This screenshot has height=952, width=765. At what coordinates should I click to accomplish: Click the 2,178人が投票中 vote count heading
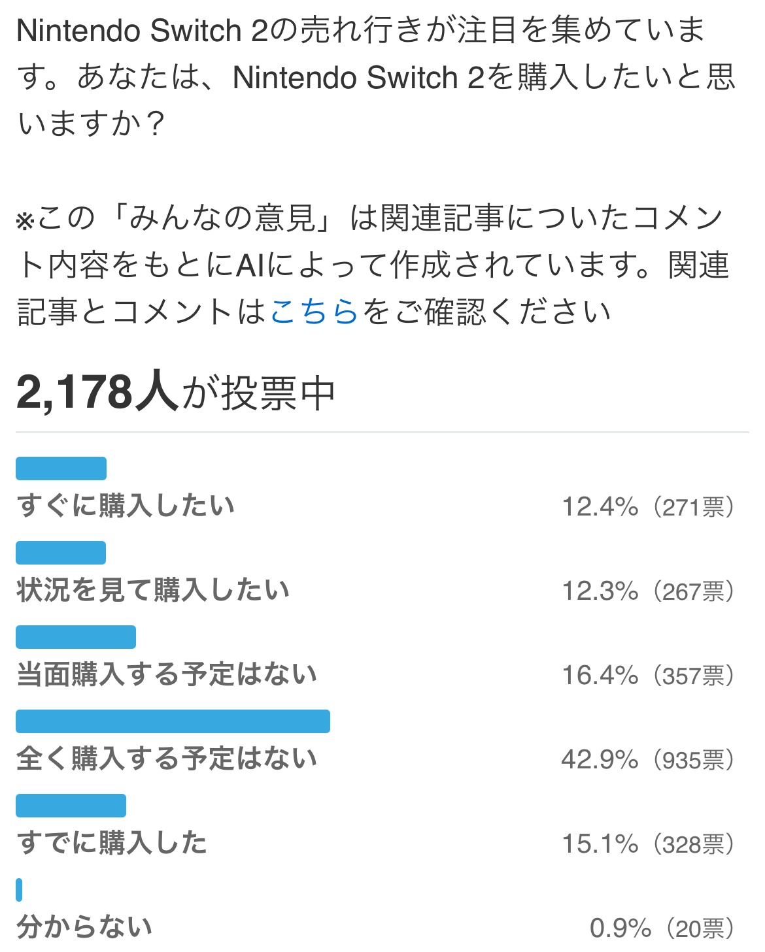pyautogui.click(x=176, y=393)
